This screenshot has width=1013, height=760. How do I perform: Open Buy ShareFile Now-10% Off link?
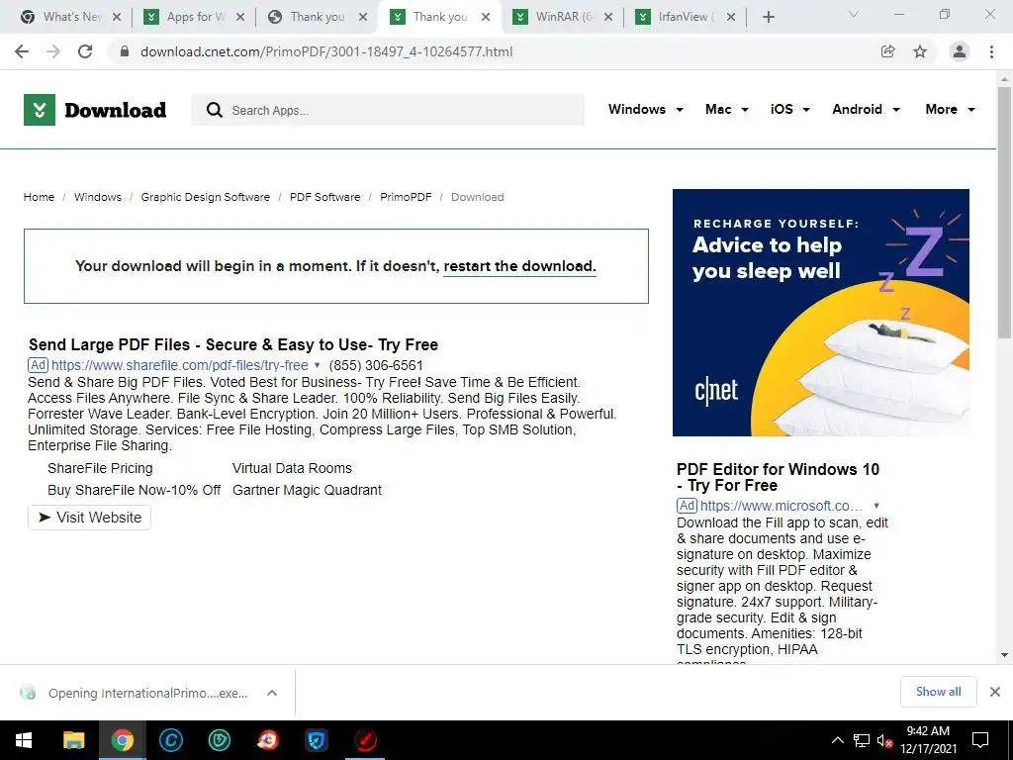[x=134, y=491]
